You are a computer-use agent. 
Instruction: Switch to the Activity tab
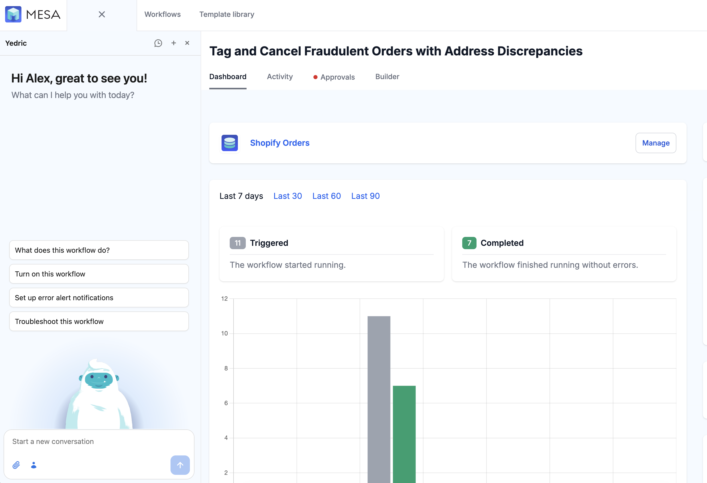[x=280, y=77]
